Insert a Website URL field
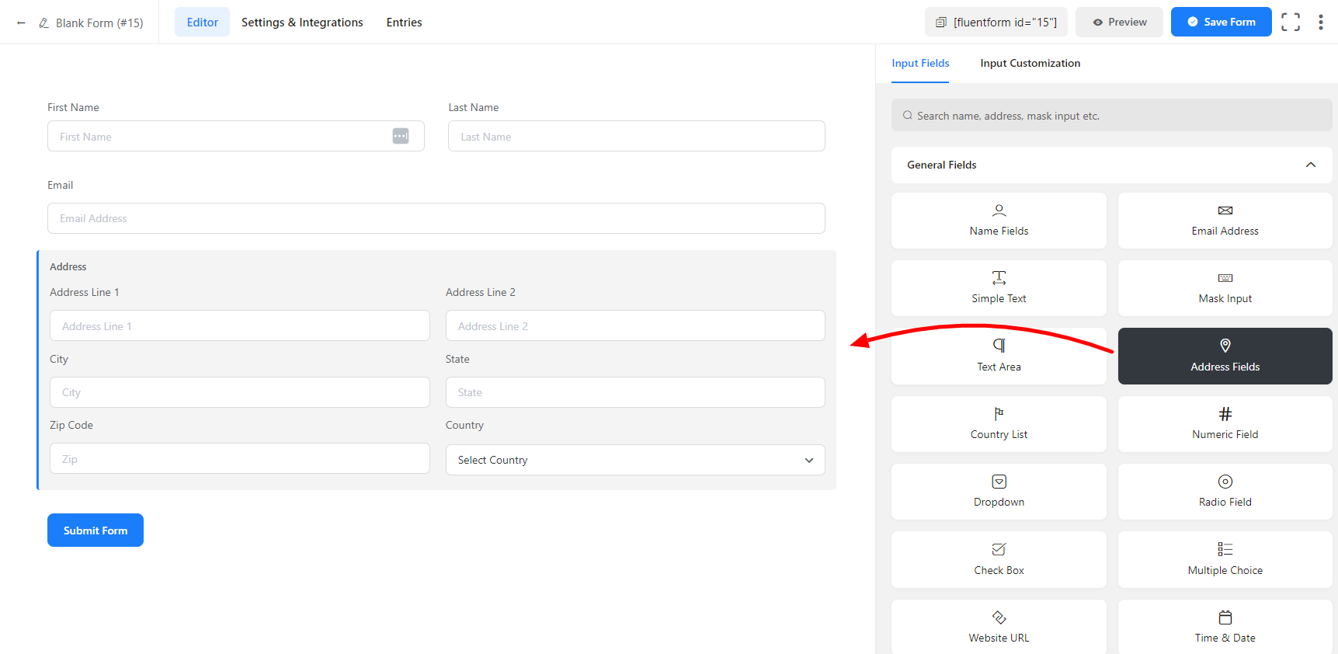1338x654 pixels. (x=998, y=627)
